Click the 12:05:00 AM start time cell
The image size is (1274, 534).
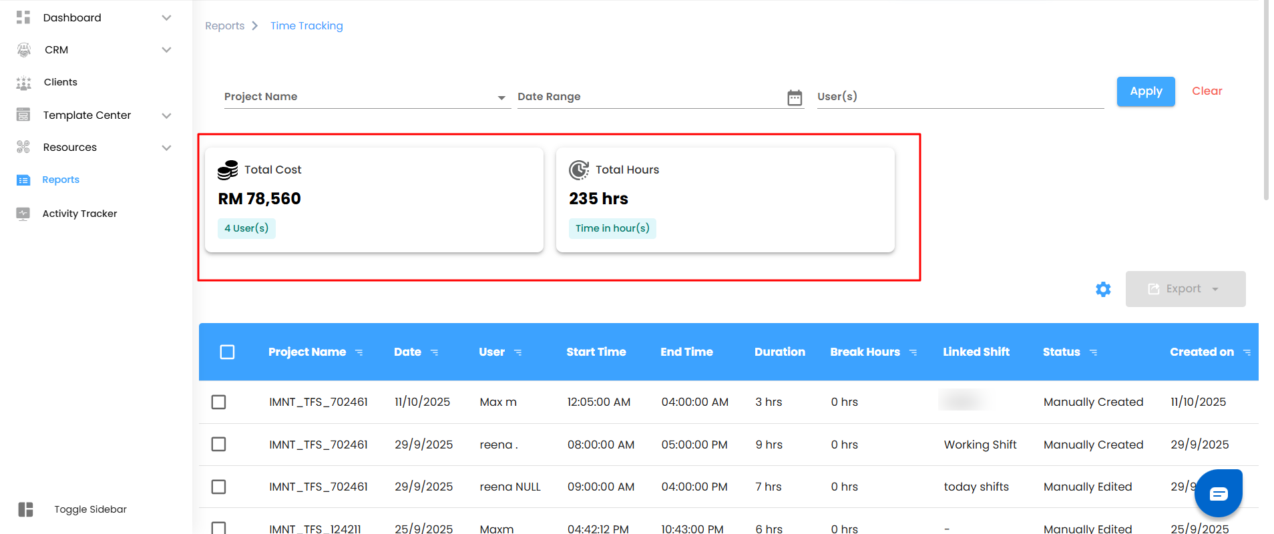click(598, 402)
